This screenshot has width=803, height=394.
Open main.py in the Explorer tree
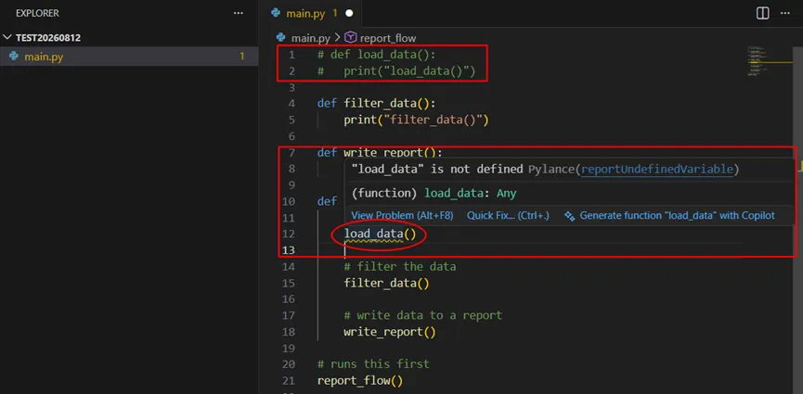[44, 57]
